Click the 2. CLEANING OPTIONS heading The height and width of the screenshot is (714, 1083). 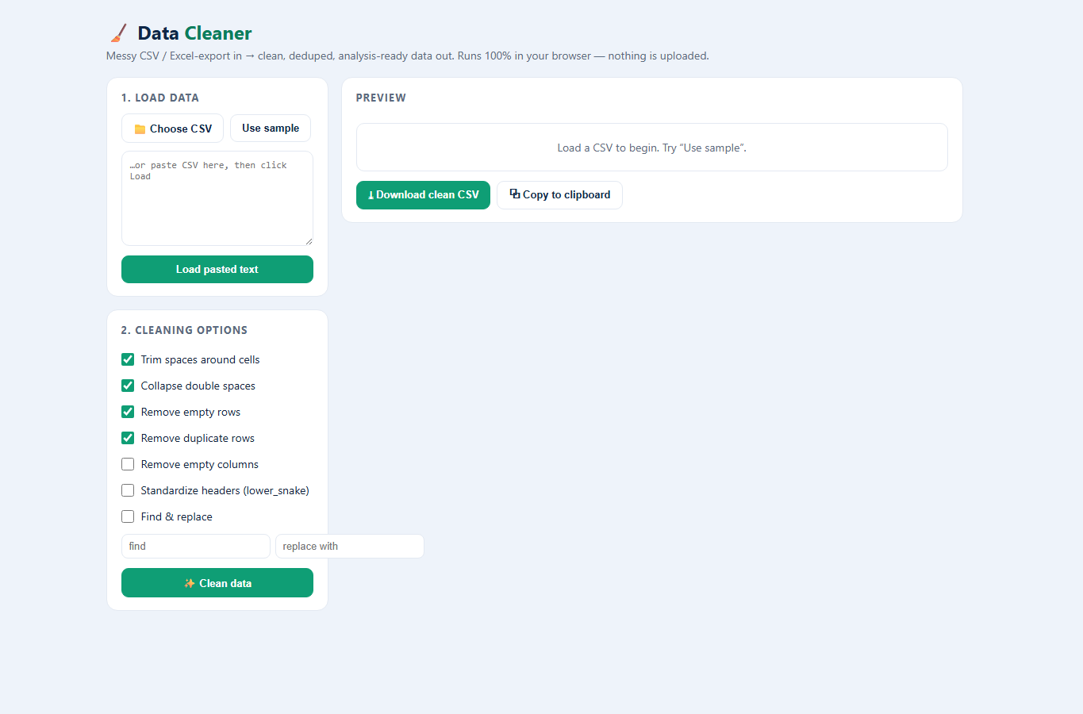(x=184, y=330)
